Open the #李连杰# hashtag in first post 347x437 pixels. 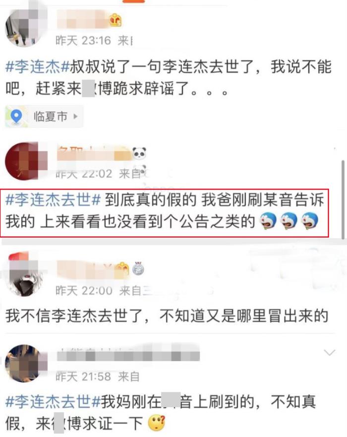[37, 67]
